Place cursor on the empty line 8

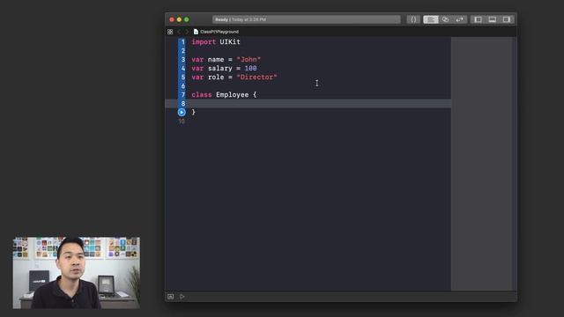click(308, 104)
